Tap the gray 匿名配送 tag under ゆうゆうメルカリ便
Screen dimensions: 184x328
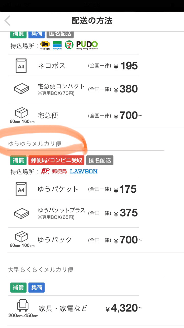coord(100,160)
